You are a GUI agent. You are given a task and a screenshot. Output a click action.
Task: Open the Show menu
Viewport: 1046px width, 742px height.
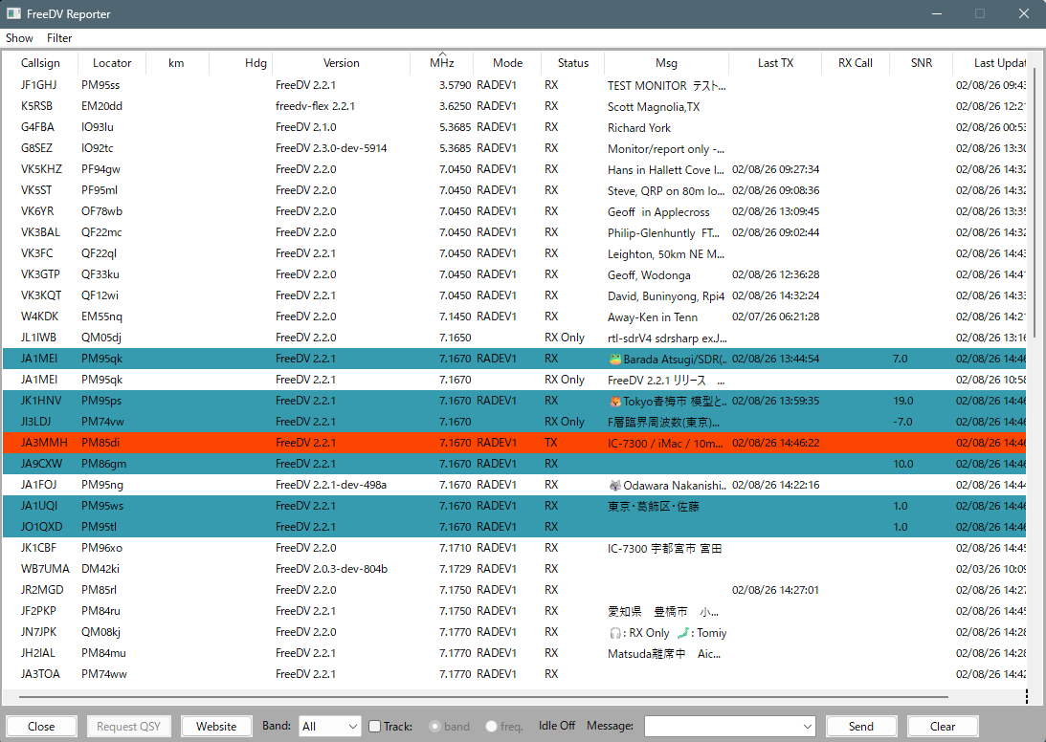pyautogui.click(x=19, y=38)
